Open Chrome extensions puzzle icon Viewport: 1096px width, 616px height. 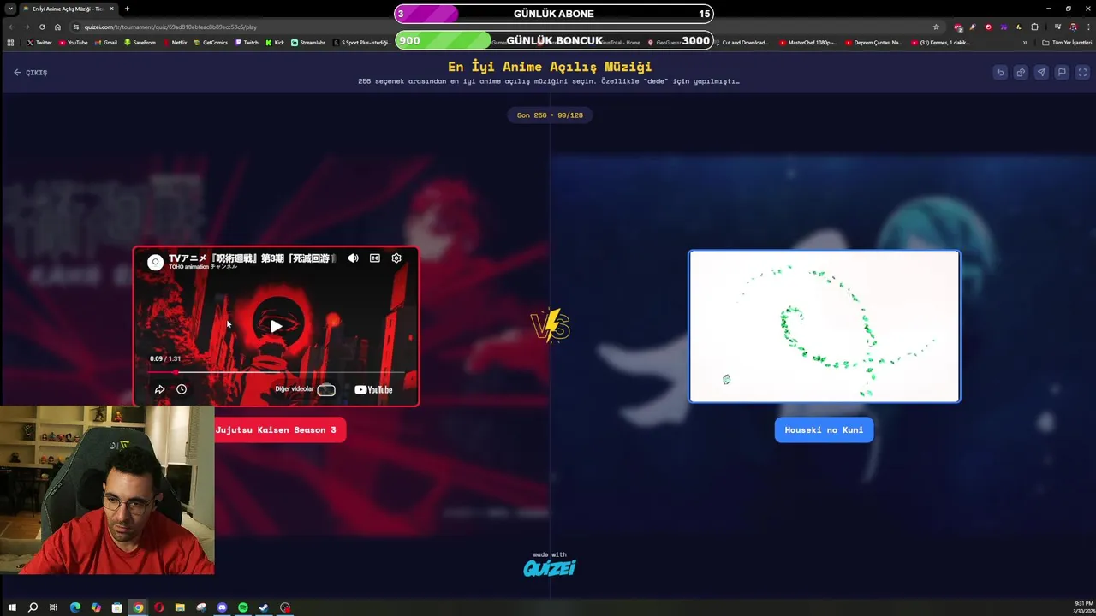pos(1034,27)
